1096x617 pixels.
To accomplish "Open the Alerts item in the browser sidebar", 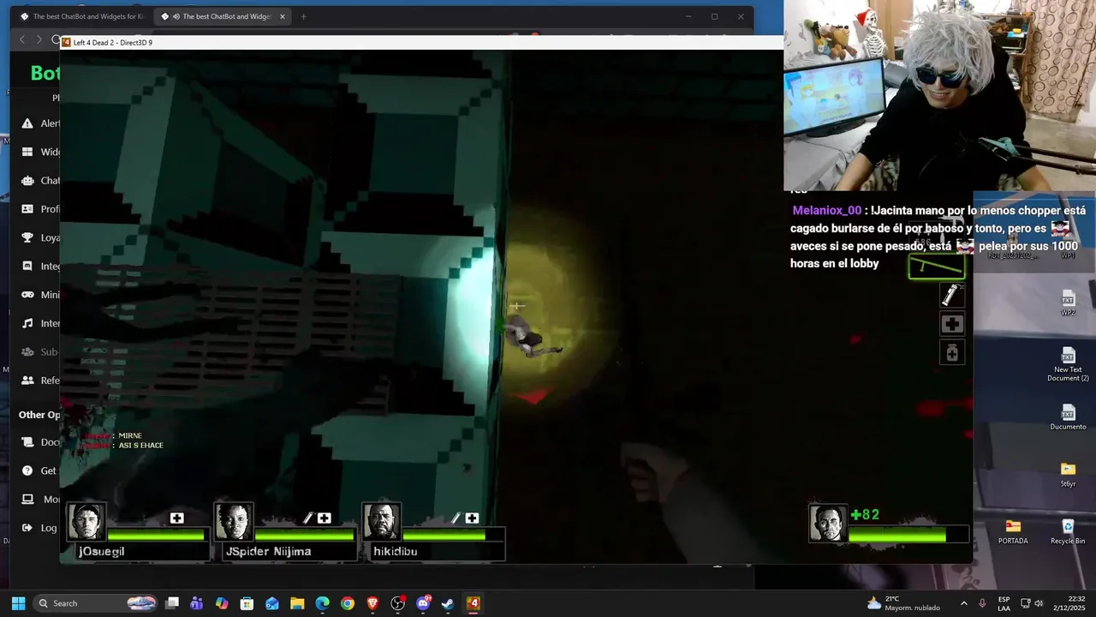I will 27,123.
